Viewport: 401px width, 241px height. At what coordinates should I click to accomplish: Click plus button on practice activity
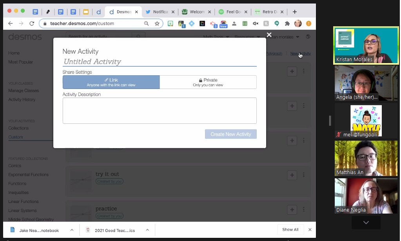pos(292,210)
